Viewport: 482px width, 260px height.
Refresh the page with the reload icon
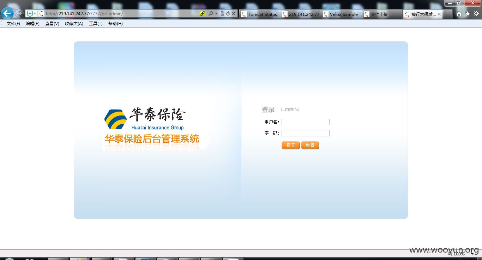pyautogui.click(x=228, y=14)
